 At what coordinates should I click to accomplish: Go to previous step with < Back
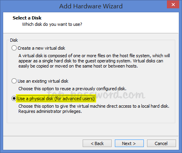tap(97, 143)
